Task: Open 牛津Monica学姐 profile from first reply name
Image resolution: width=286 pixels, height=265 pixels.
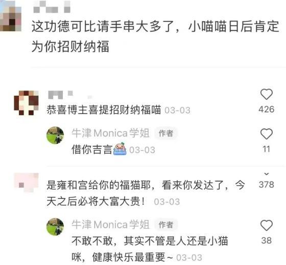Action: pyautogui.click(x=110, y=133)
